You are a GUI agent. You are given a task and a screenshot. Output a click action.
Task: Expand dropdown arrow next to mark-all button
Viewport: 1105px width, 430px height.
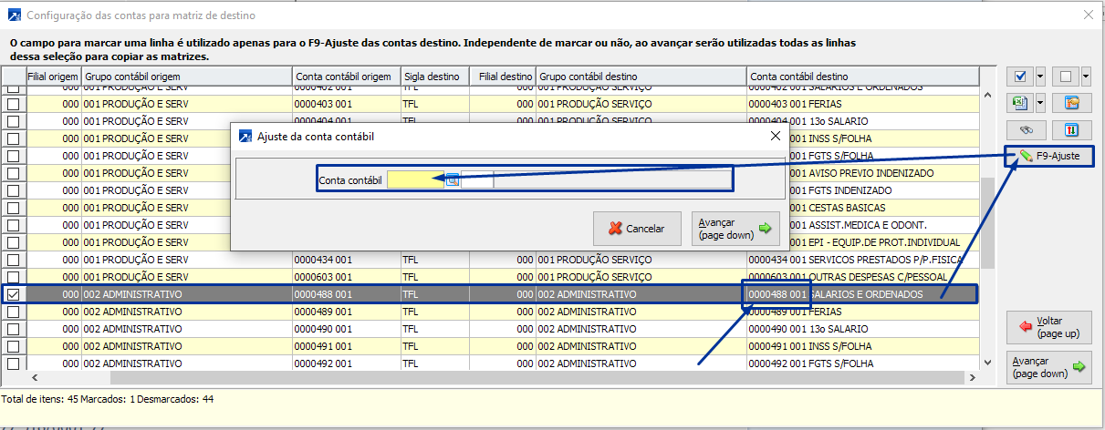(x=1041, y=77)
